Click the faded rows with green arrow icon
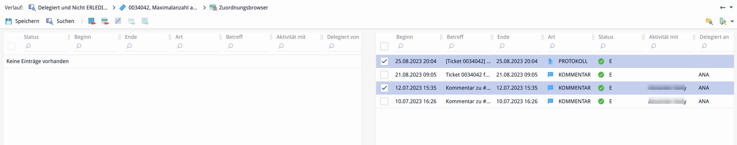737x145 pixels. point(132,21)
